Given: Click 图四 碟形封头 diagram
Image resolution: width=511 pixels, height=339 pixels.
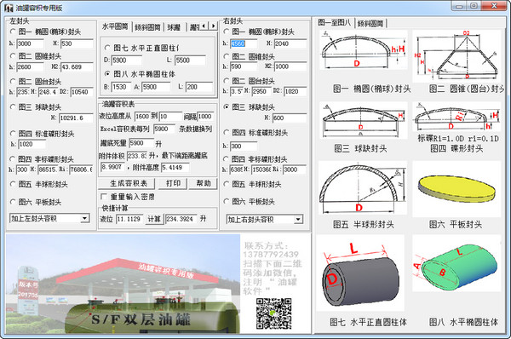Looking at the screenshot, I should pos(456,117).
